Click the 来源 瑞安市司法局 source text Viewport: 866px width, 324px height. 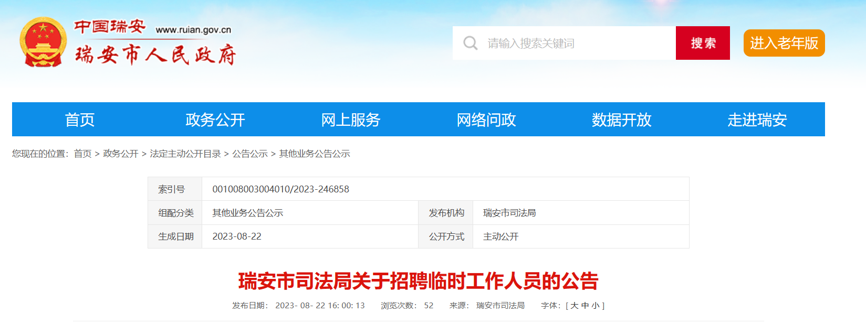[487, 306]
